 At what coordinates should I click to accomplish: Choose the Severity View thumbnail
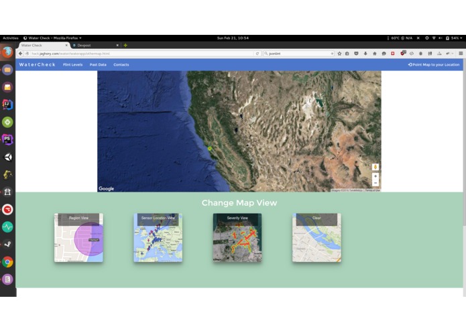click(237, 237)
